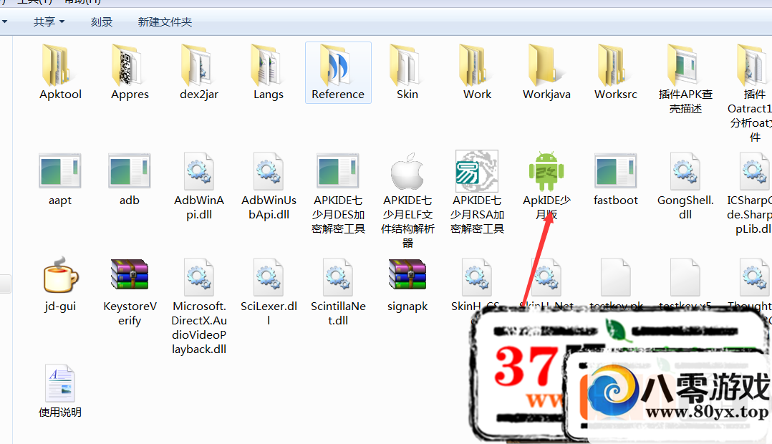This screenshot has width=772, height=444.
Task: Launch APKIDE七少月RSA加密解密工具
Action: tap(477, 172)
